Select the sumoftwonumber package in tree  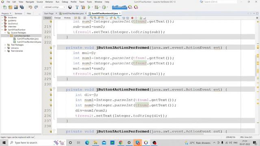(22, 36)
